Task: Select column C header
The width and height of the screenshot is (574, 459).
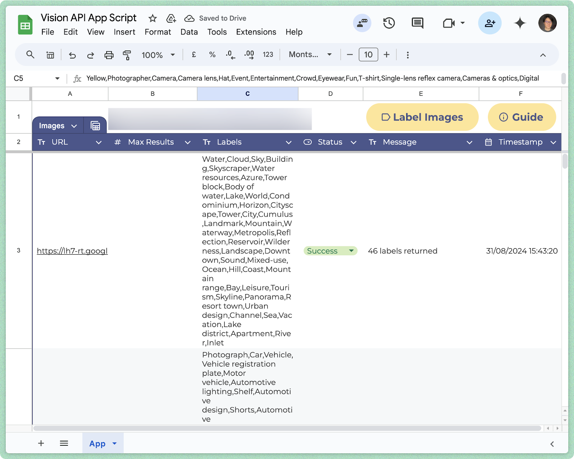Action: coord(248,94)
